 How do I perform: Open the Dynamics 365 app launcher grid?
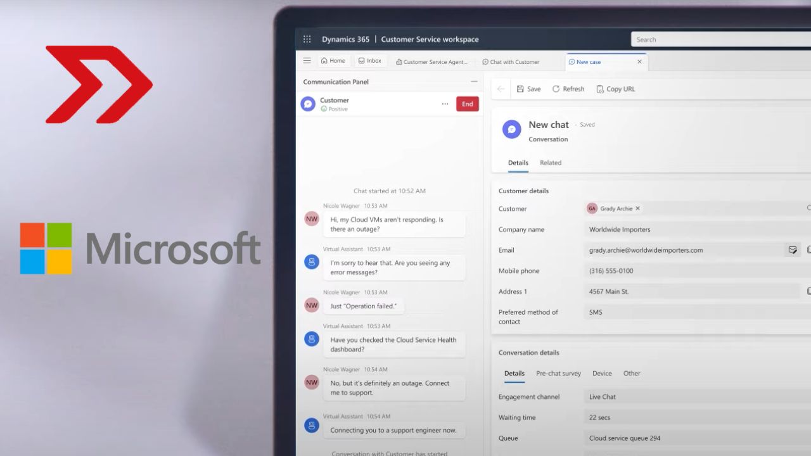[307, 39]
